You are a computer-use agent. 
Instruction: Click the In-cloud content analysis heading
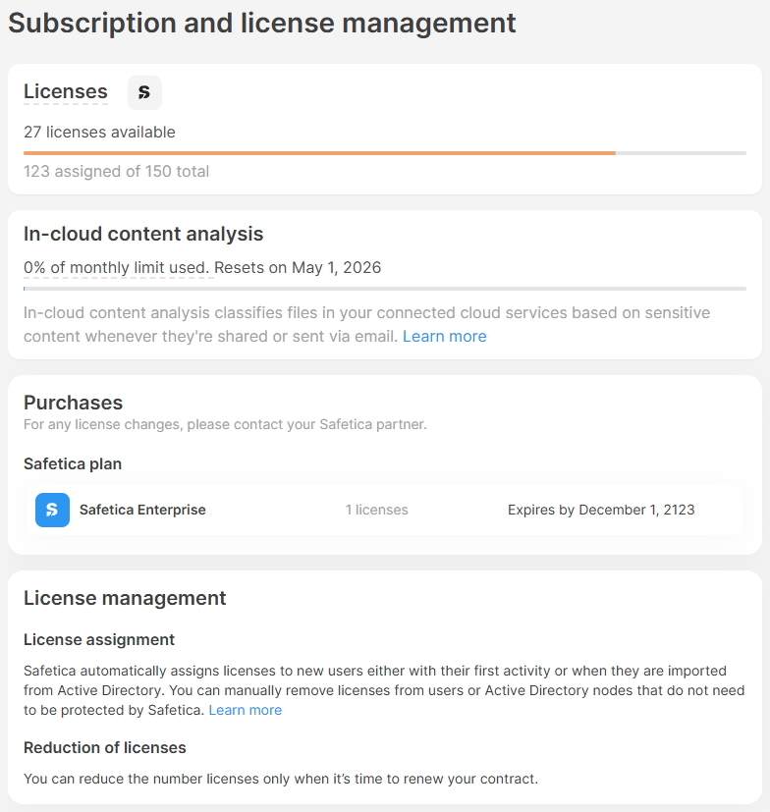click(143, 234)
